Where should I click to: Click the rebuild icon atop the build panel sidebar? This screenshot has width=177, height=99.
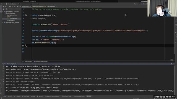(x=3, y=66)
